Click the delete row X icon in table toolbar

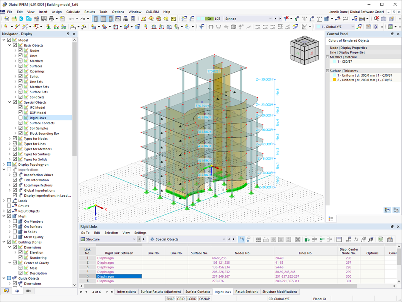[x=298, y=239]
